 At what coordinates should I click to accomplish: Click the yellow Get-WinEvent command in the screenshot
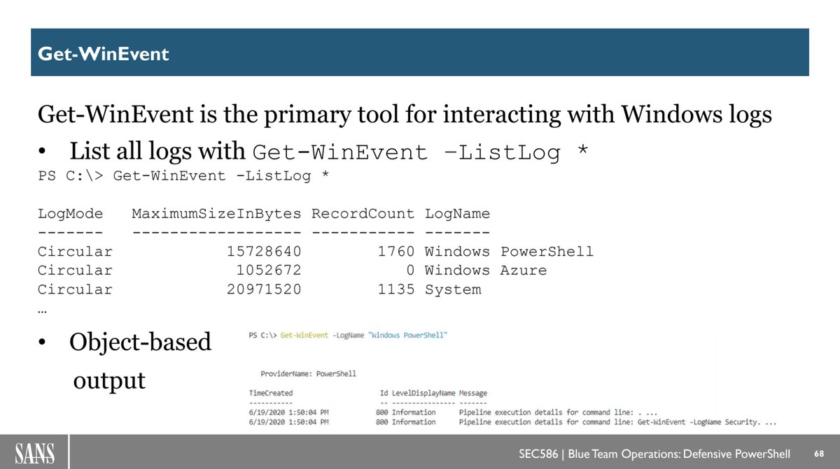coord(304,335)
